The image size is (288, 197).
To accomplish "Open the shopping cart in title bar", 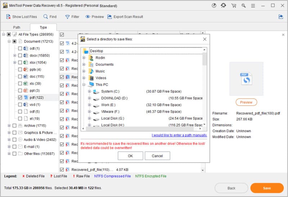I will (234, 5).
